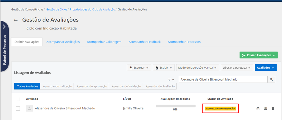Open the evaluation details list icon
This screenshot has height=120, width=282.
265,108
